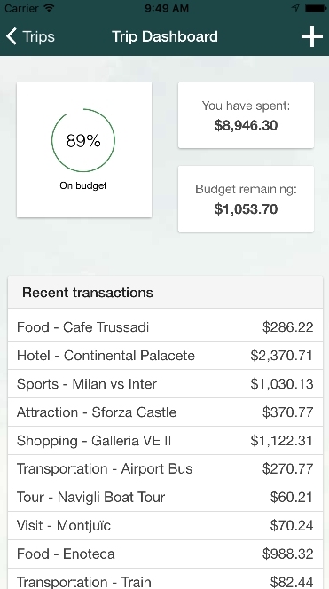Select the Food - Cafe Trussadi transaction
The width and height of the screenshot is (329, 589).
(x=165, y=326)
